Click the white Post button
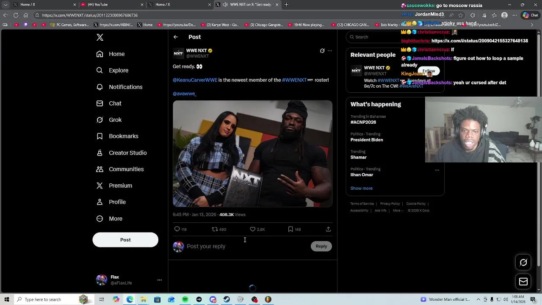The height and width of the screenshot is (305, 542). click(125, 240)
